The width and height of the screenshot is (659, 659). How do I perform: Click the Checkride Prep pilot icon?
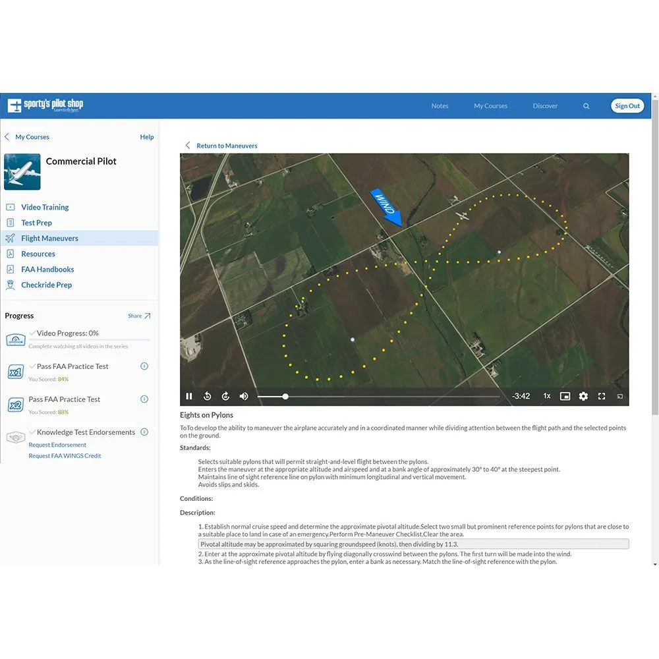[x=11, y=285]
